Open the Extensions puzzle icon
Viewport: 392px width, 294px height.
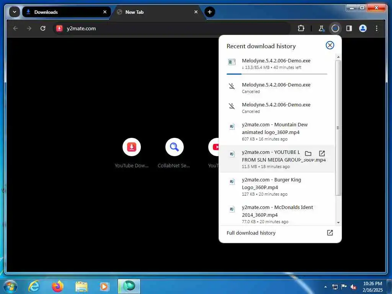(301, 28)
